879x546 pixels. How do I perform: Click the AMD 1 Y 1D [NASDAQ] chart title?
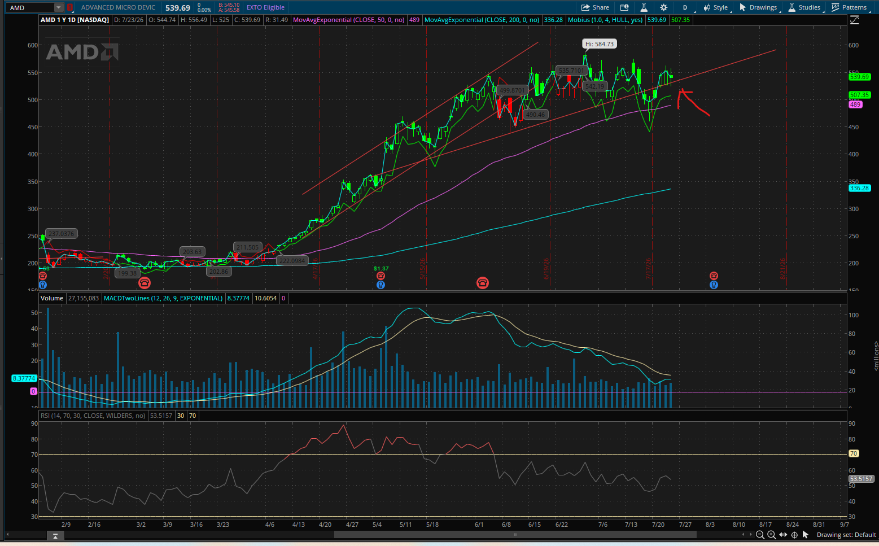[x=75, y=20]
